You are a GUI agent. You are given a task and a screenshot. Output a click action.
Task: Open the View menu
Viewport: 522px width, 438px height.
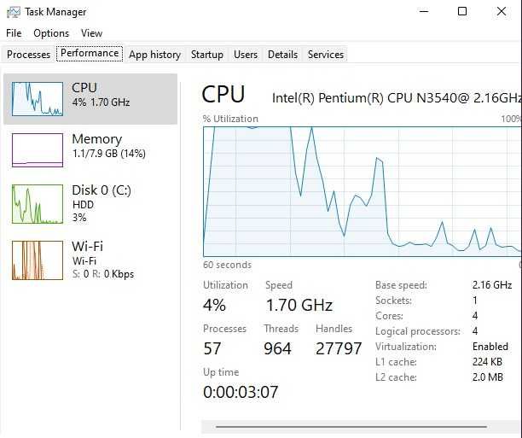pyautogui.click(x=91, y=33)
